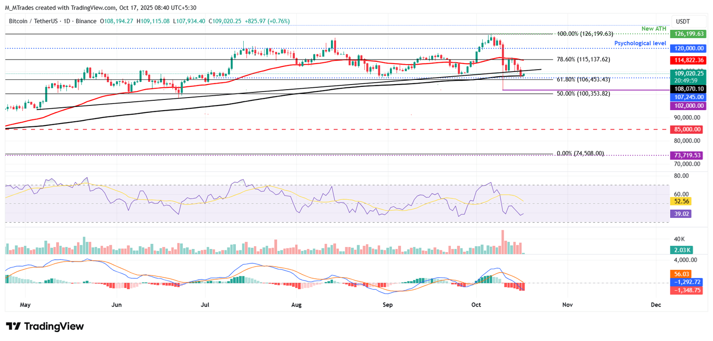Screen dimensions: 713x341
Task: Click the yellow RSI value 52.56 label
Action: 681,201
